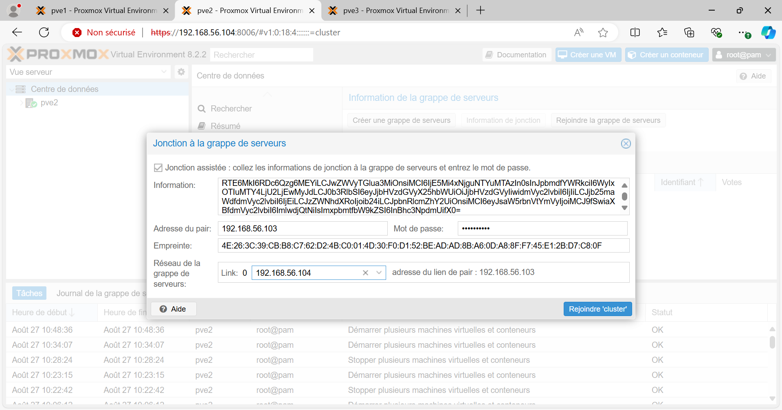The width and height of the screenshot is (782, 410).
Task: Open the root@pam user menu
Action: click(744, 55)
